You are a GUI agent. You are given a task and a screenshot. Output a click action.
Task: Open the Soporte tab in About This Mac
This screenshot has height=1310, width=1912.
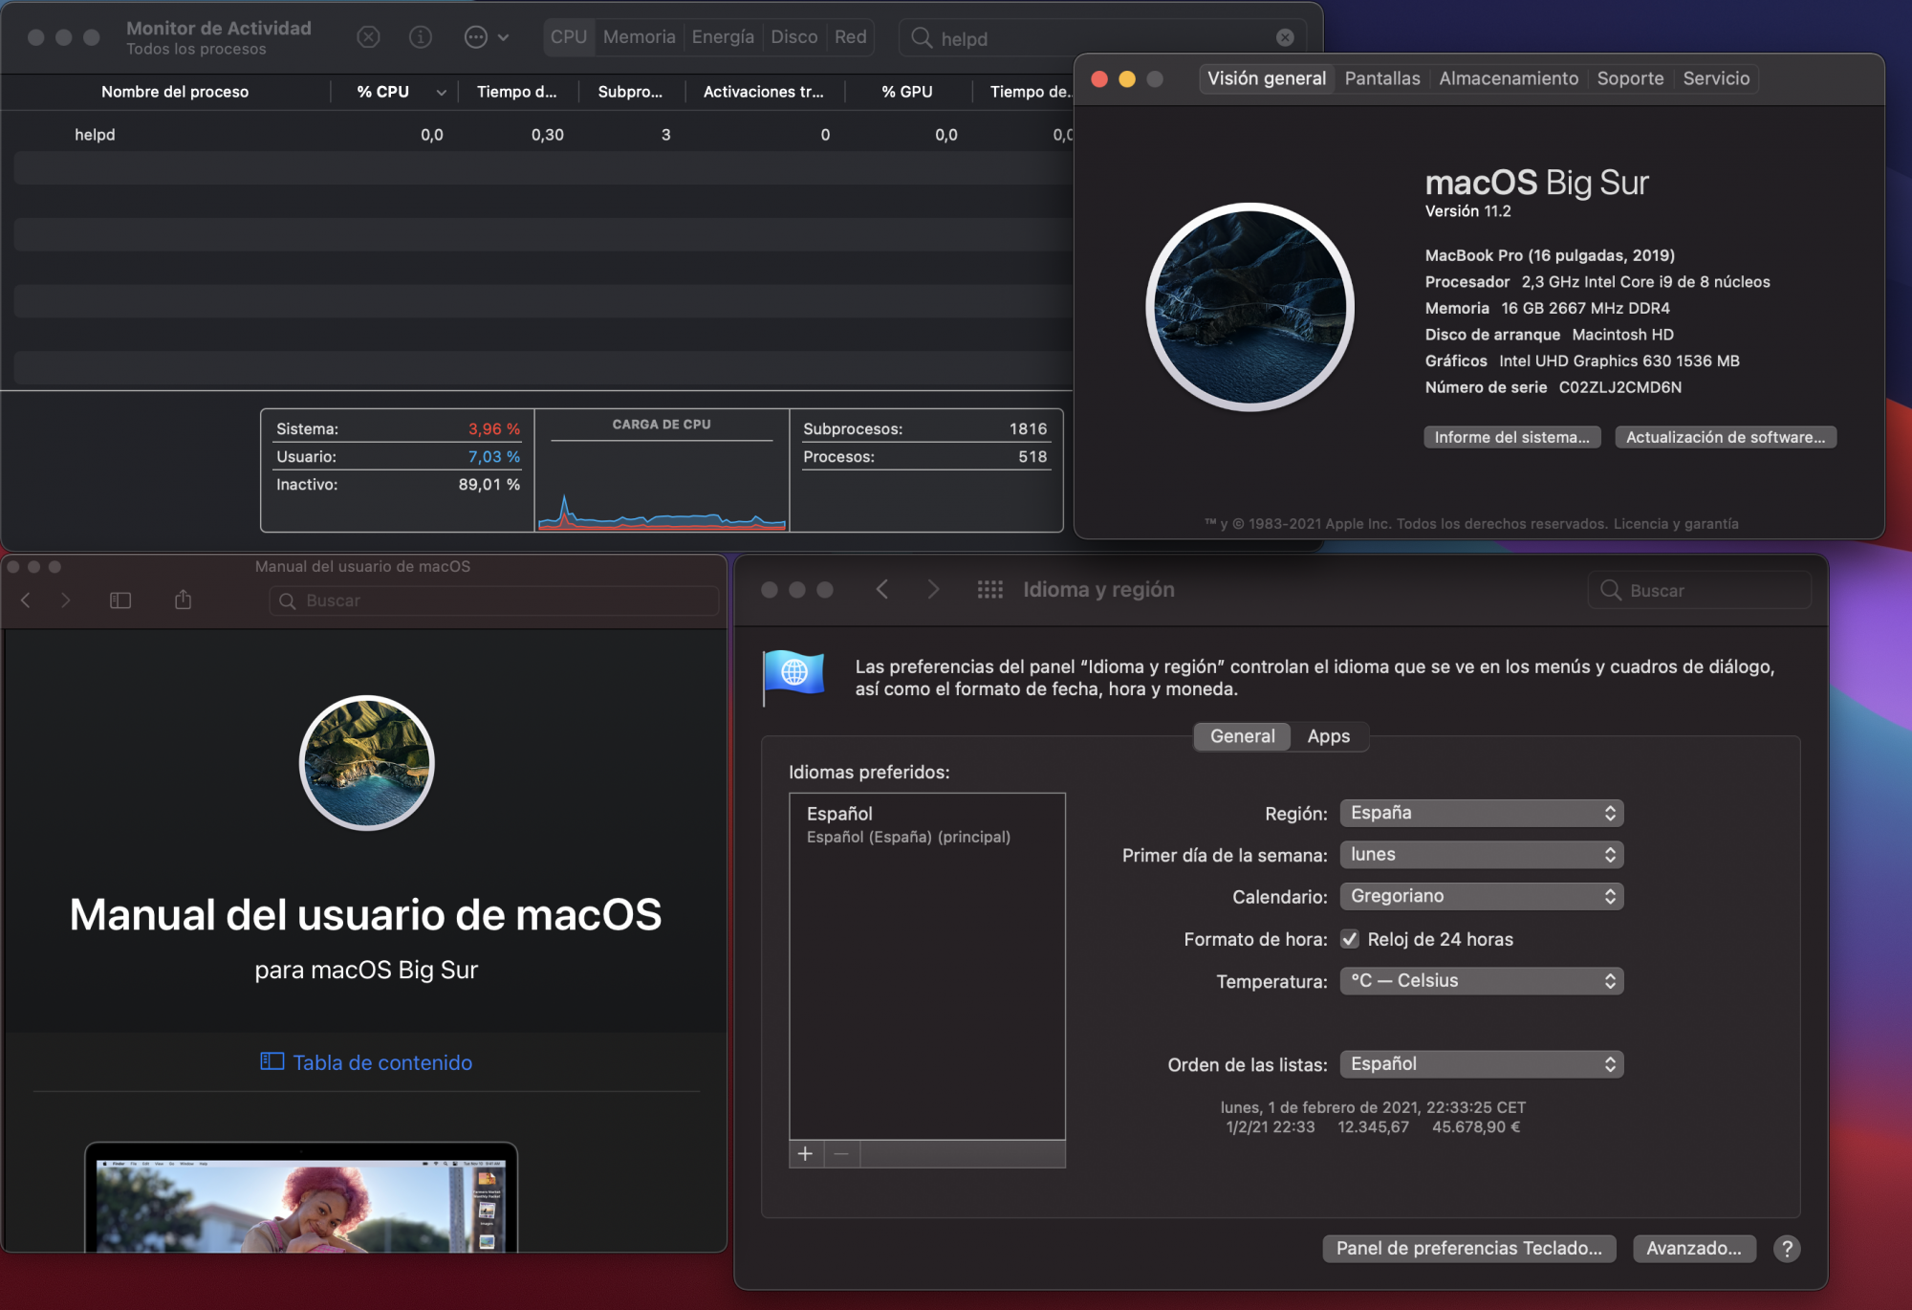tap(1630, 78)
